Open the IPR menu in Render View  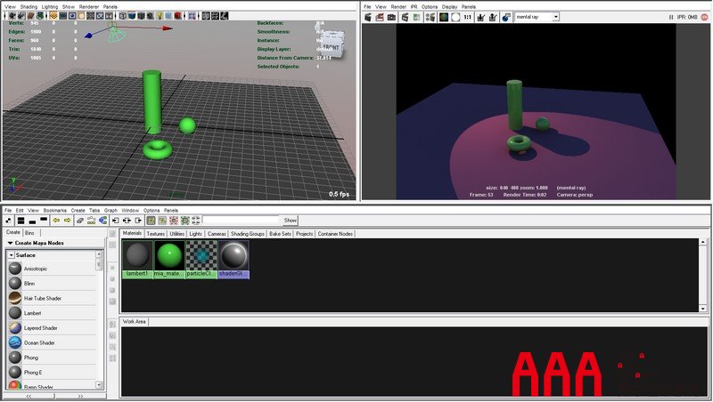pos(414,7)
